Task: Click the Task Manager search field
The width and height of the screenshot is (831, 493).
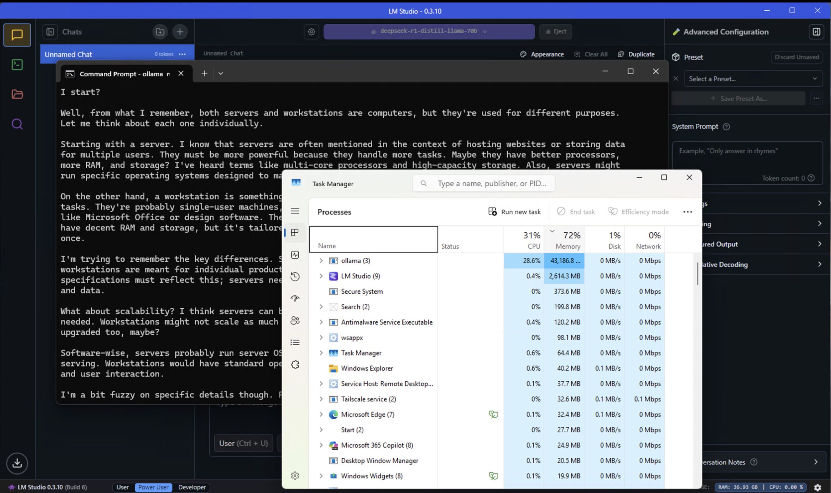Action: [491, 183]
